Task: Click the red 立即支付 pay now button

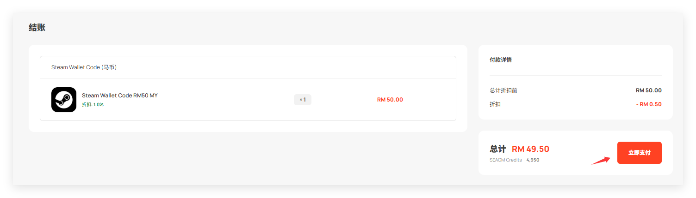Action: click(639, 153)
